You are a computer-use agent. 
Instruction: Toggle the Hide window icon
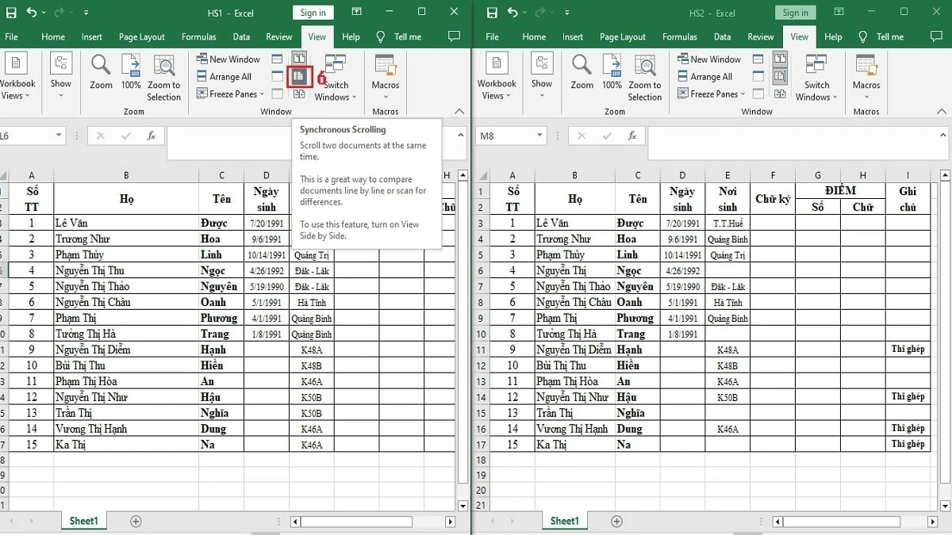276,75
